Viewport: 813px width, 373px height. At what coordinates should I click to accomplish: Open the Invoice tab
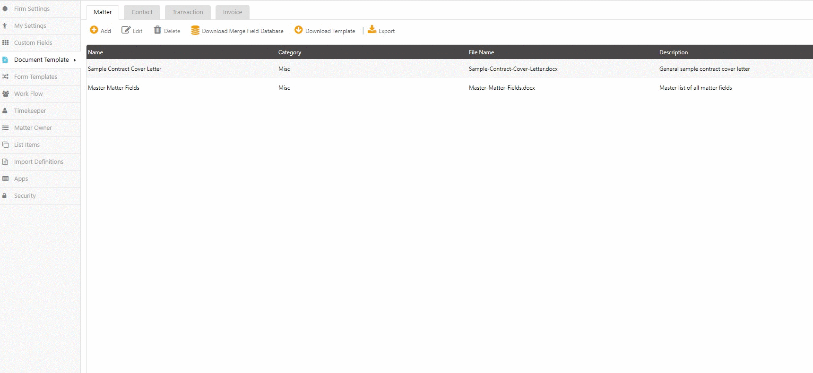tap(232, 12)
